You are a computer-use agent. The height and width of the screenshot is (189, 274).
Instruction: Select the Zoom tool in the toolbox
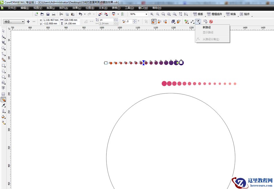tap(3, 48)
